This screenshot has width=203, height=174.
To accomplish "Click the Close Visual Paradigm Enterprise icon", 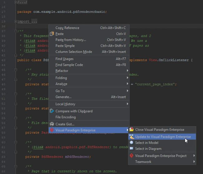I will pyautogui.click(x=132, y=130).
